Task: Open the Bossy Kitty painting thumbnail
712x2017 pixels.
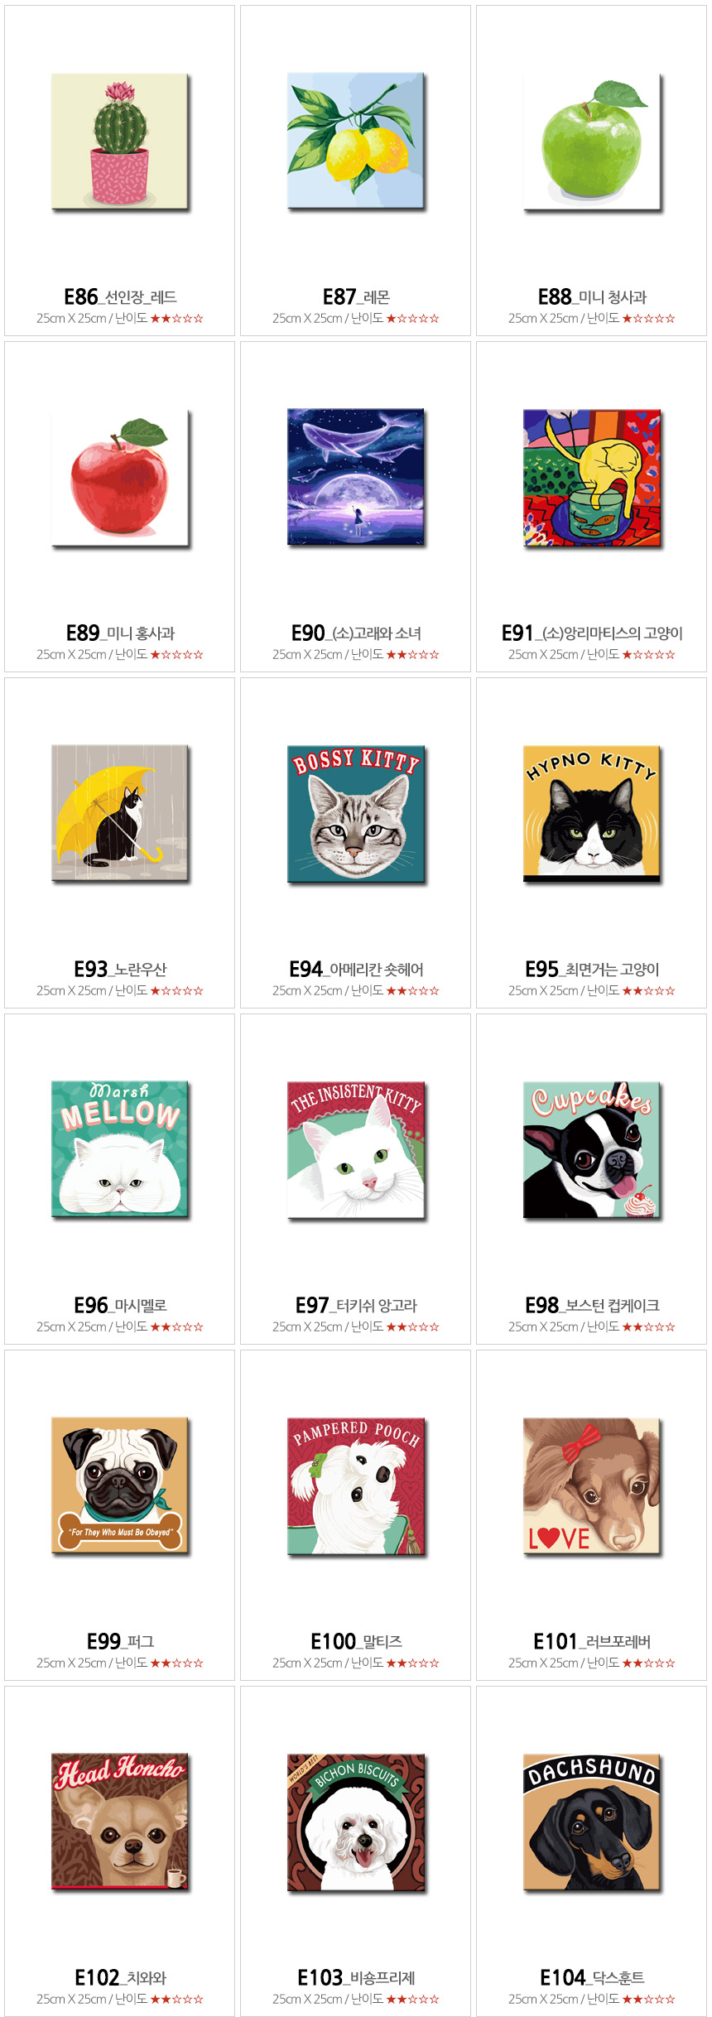Action: point(356,814)
